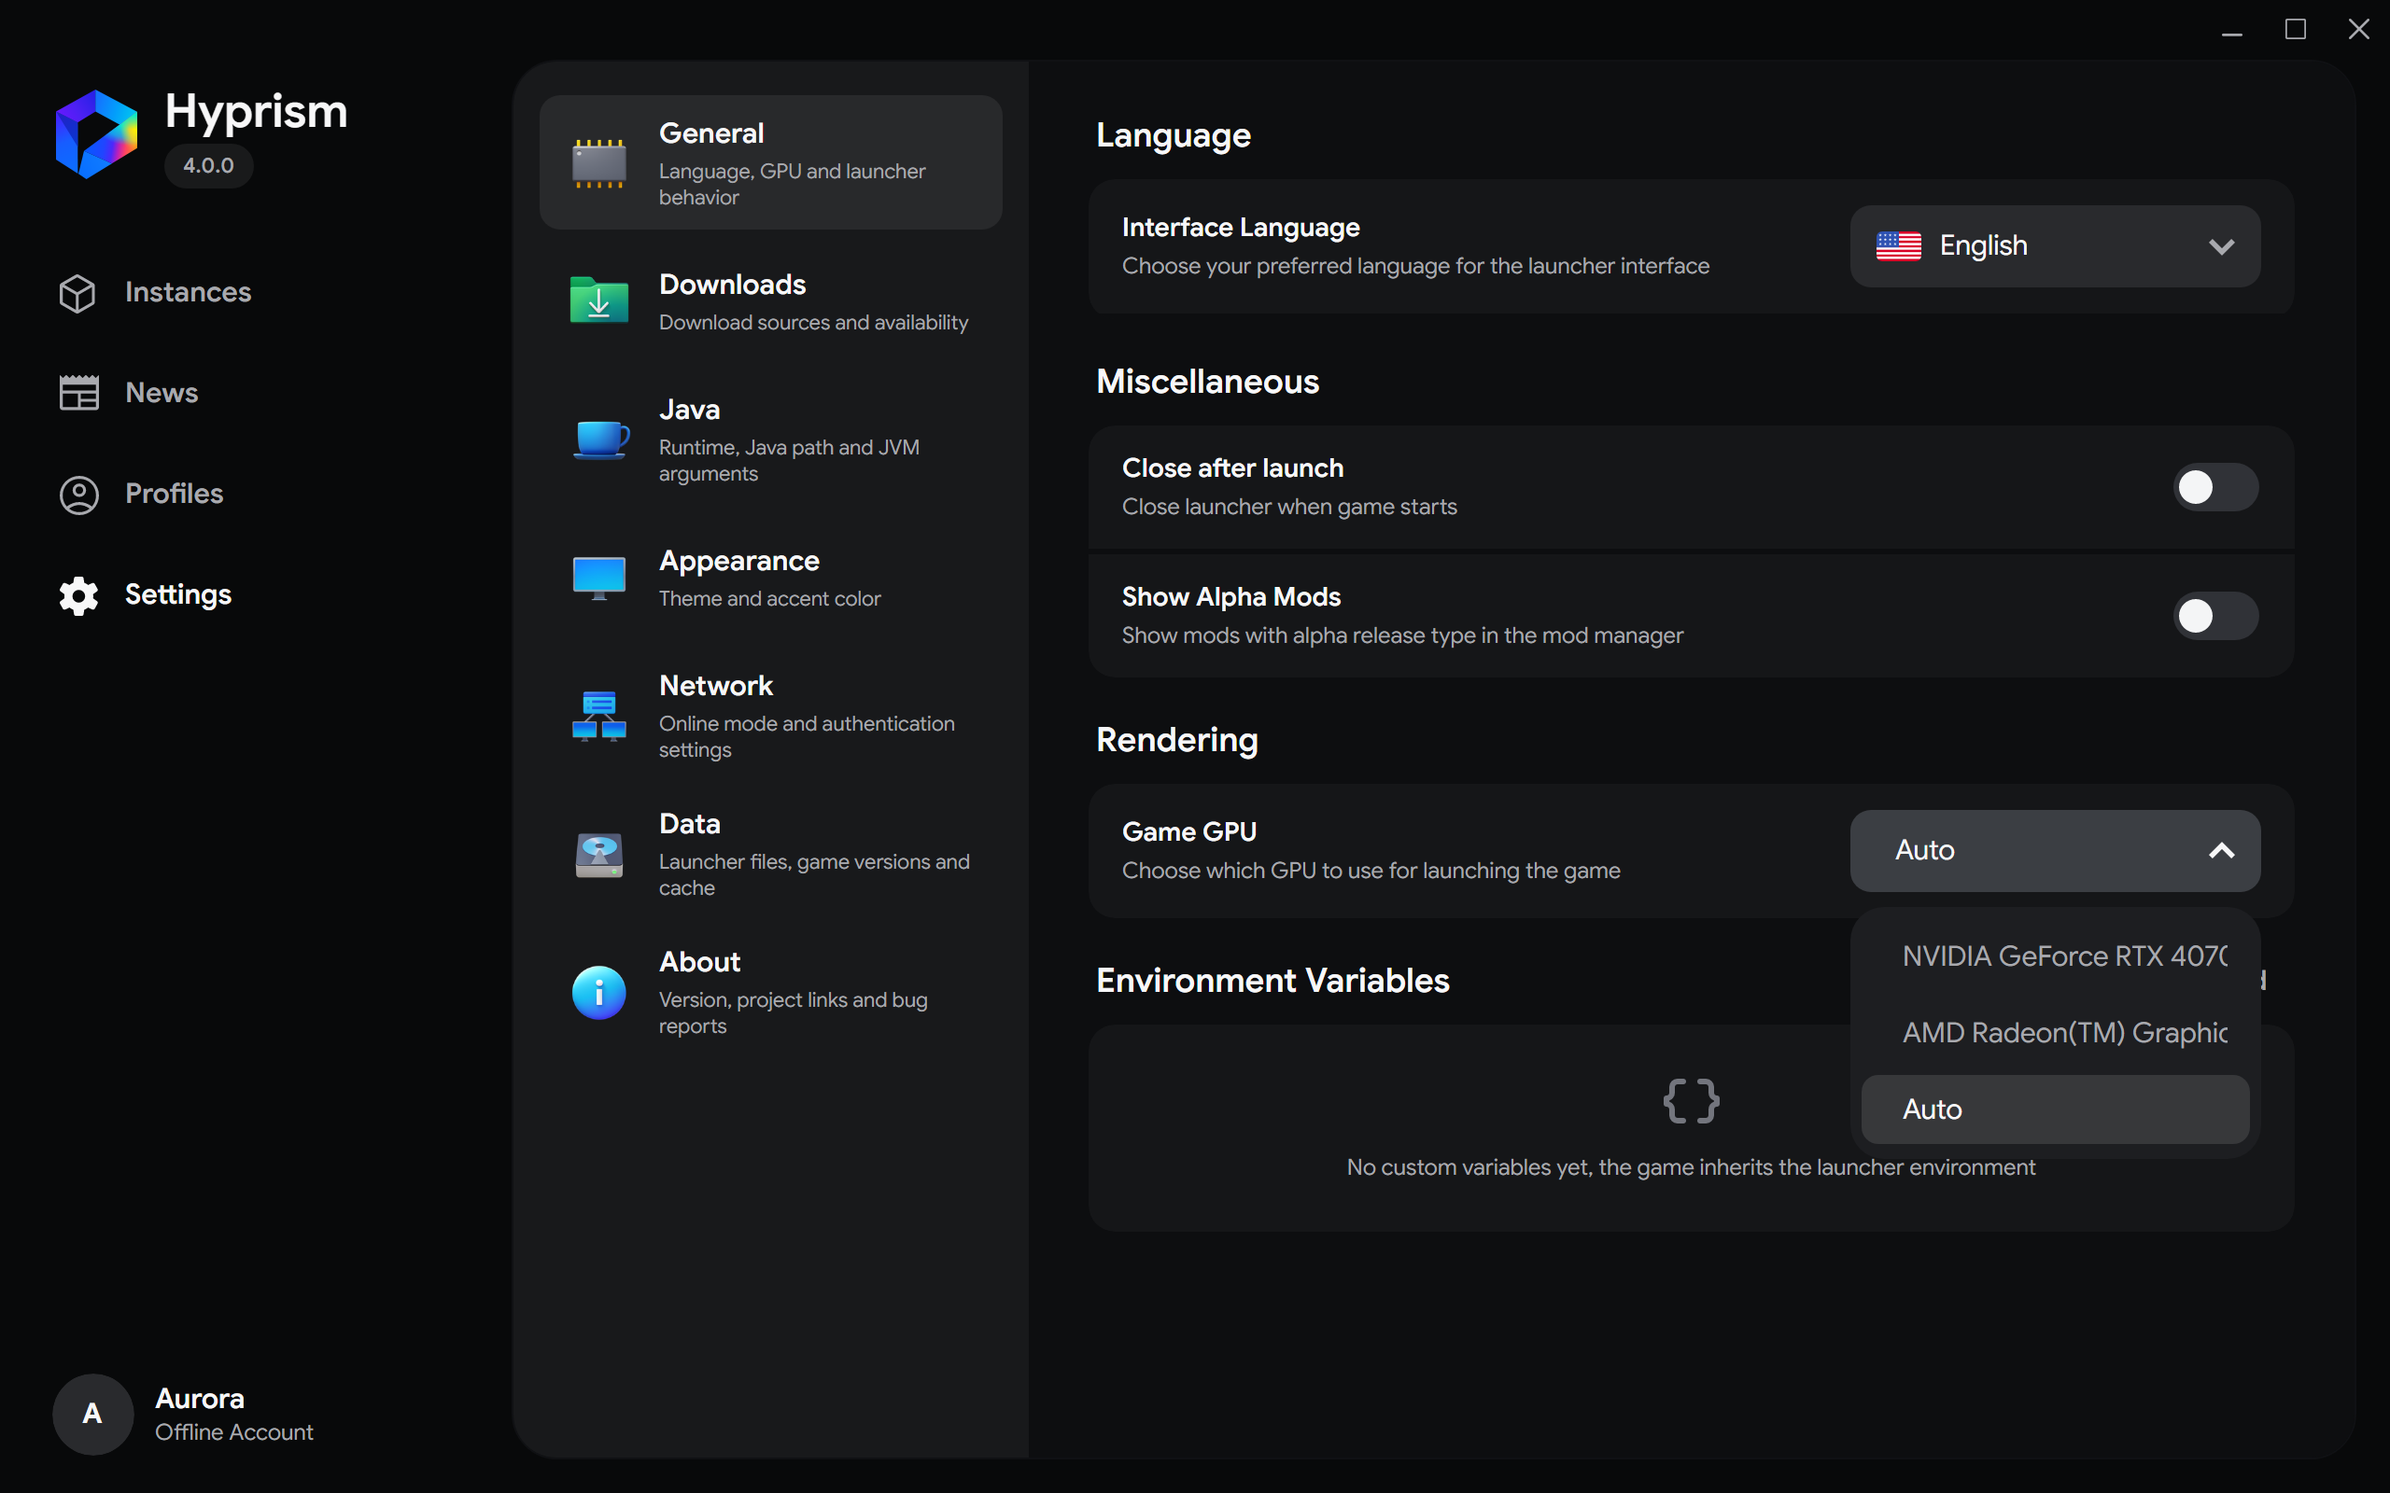This screenshot has width=2390, height=1493.
Task: Go to the Profiles page
Action: point(141,494)
